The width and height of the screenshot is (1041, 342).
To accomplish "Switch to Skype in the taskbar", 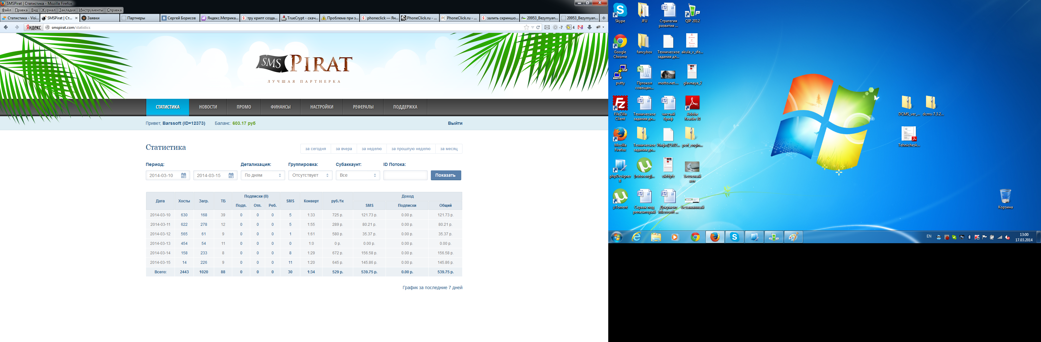I will (x=734, y=237).
